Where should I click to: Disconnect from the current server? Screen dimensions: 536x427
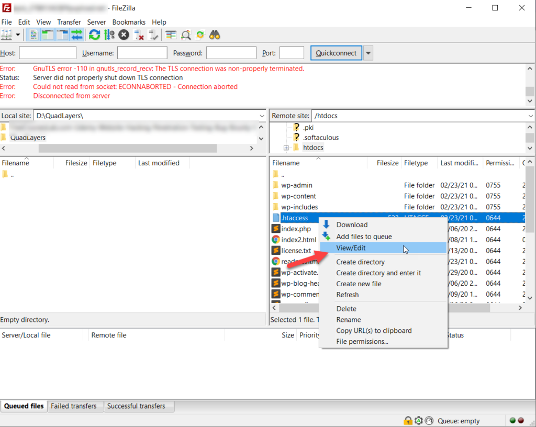pos(138,35)
